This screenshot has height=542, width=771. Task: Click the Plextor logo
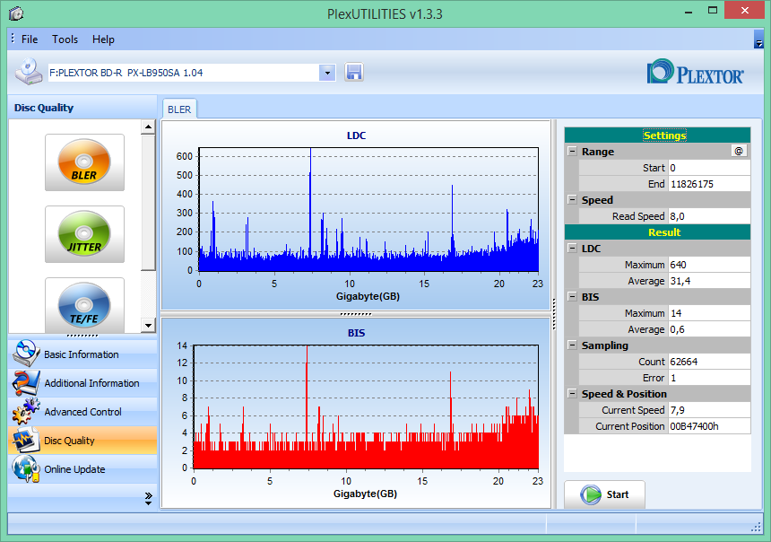click(x=695, y=73)
